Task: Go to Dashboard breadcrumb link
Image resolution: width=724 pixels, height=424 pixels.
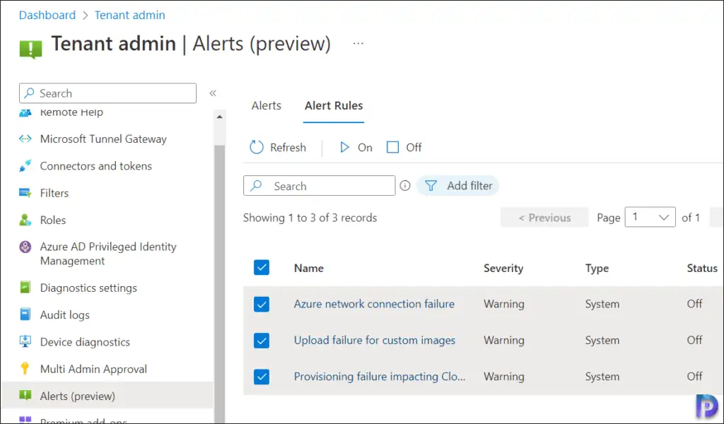Action: [x=47, y=15]
